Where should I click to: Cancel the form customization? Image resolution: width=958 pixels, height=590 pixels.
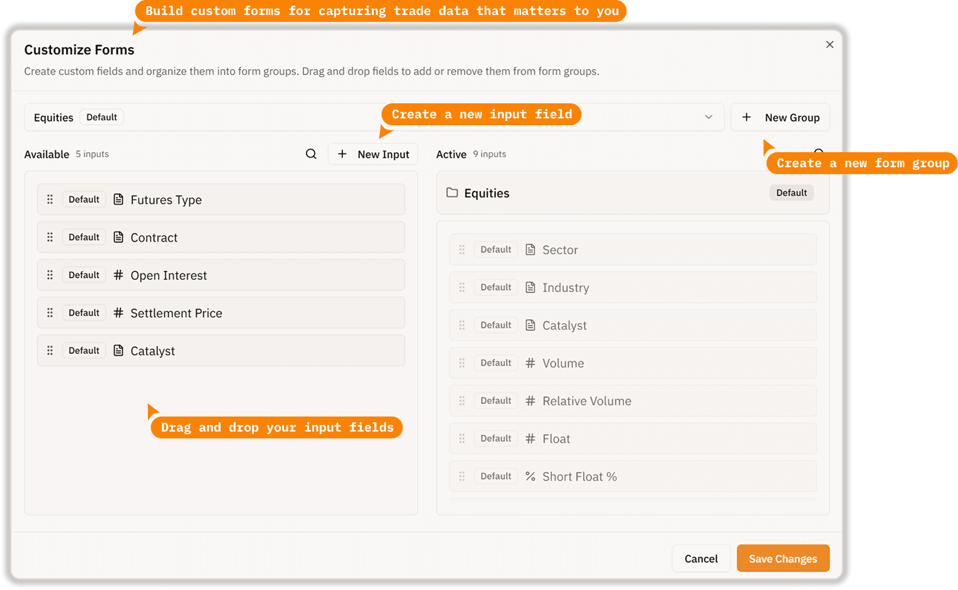[x=701, y=559]
